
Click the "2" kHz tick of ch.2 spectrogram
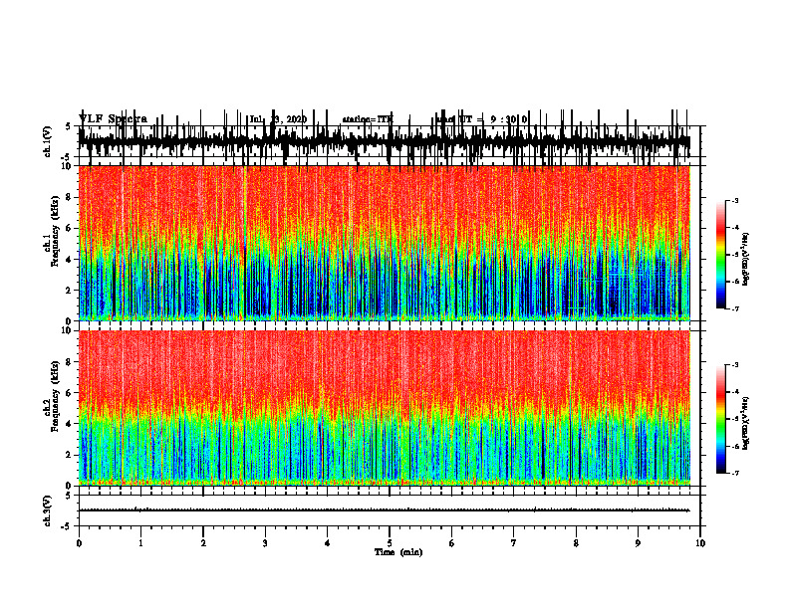tap(70, 455)
